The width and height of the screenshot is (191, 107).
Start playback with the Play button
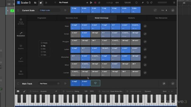(91, 3)
